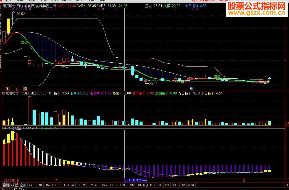Select the 全部 indicator filter

23,185
